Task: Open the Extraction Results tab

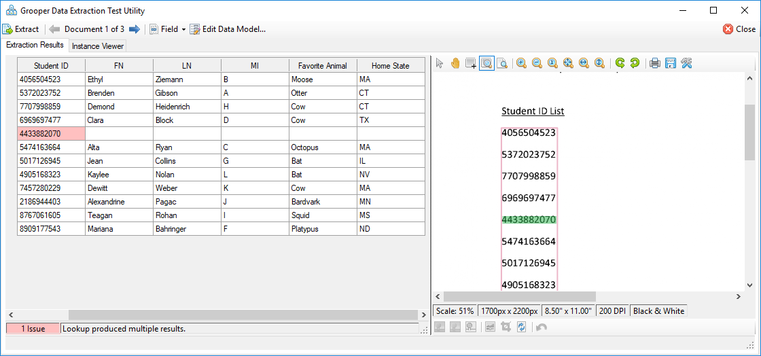Action: click(35, 45)
